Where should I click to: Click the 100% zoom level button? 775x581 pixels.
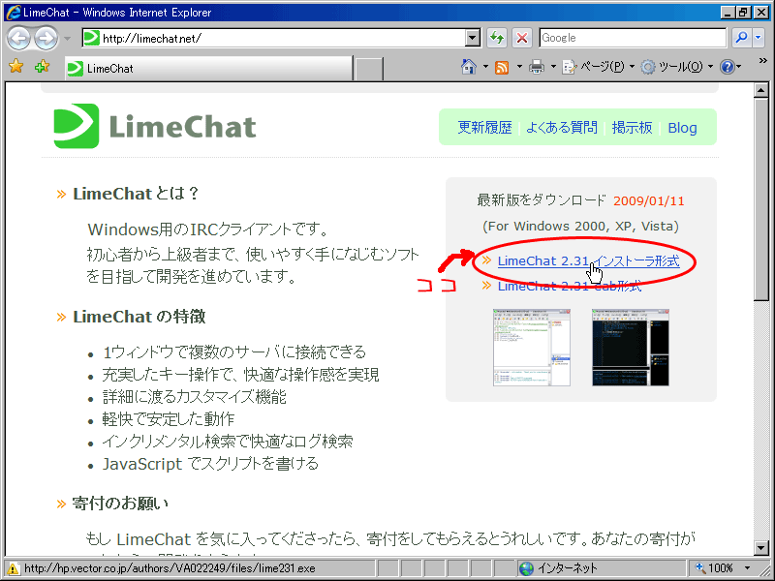(x=715, y=568)
